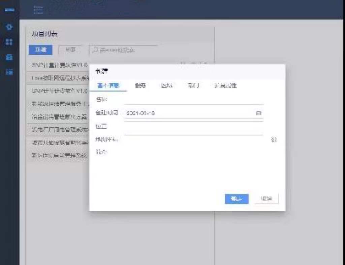Click the logo at top of left sidebar
Screen dimensions: 345x265
pyautogui.click(x=9, y=10)
